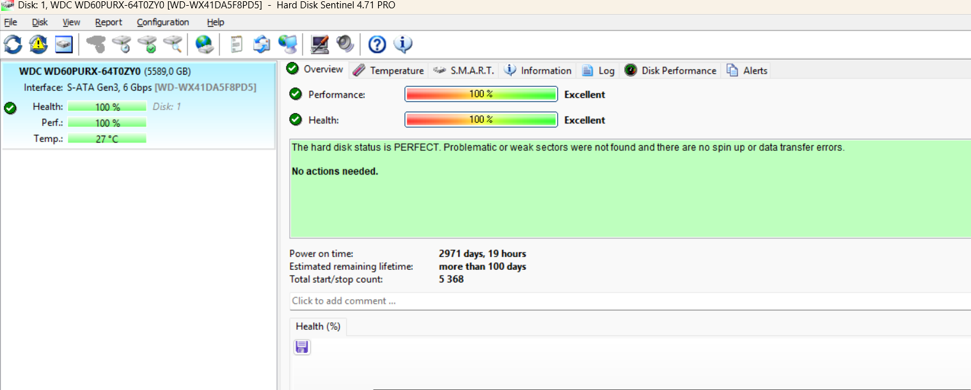Click the power on time value '2971 days, 19 hours'

[x=482, y=254]
